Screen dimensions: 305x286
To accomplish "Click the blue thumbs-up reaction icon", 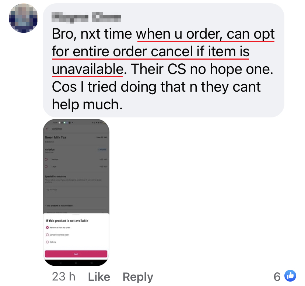I will 290,275.
